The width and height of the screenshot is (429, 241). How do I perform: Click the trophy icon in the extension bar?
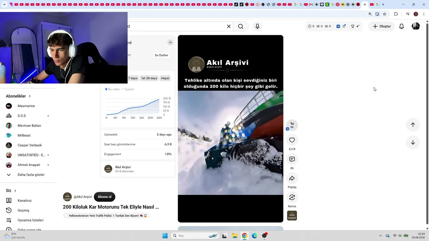point(353,26)
